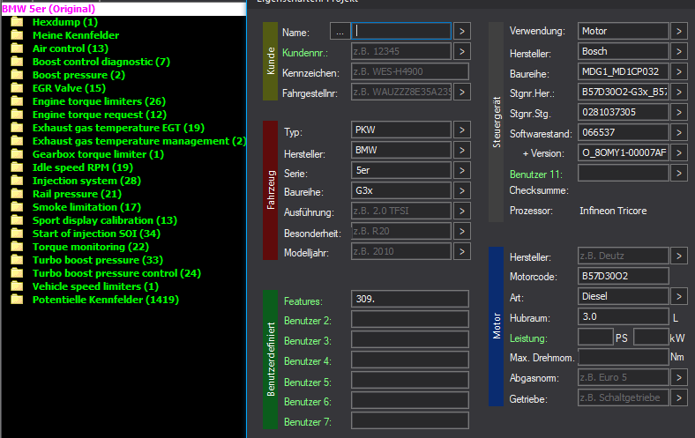Select Torque monitoring (22) tree item
The height and width of the screenshot is (438, 695).
click(x=91, y=247)
